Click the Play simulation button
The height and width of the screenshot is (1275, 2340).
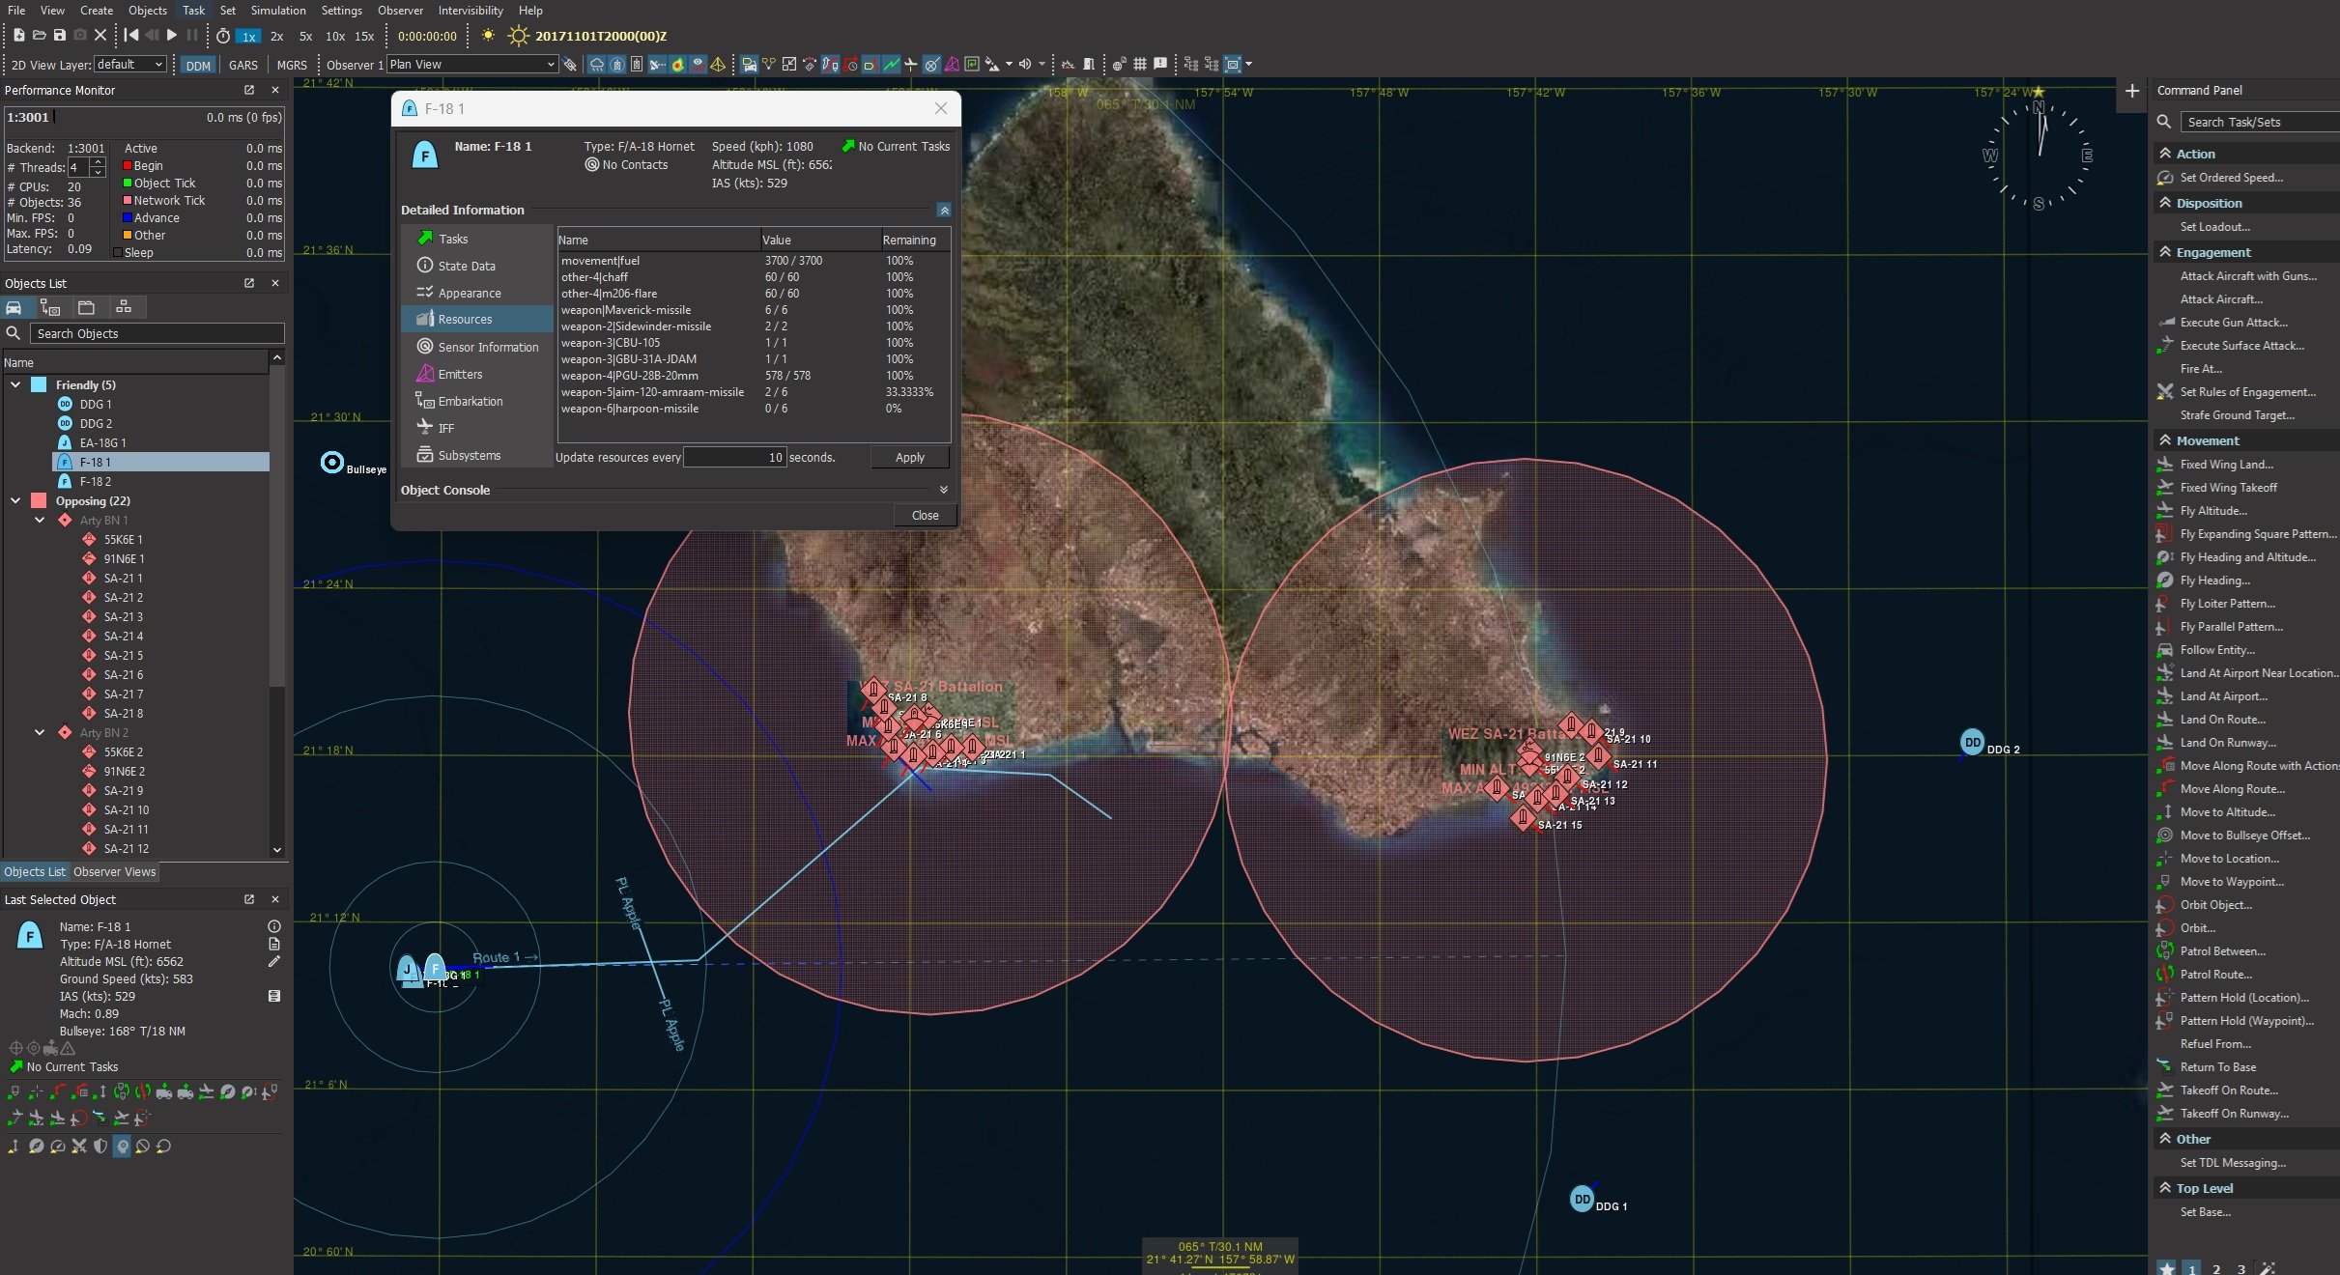pos(172,36)
